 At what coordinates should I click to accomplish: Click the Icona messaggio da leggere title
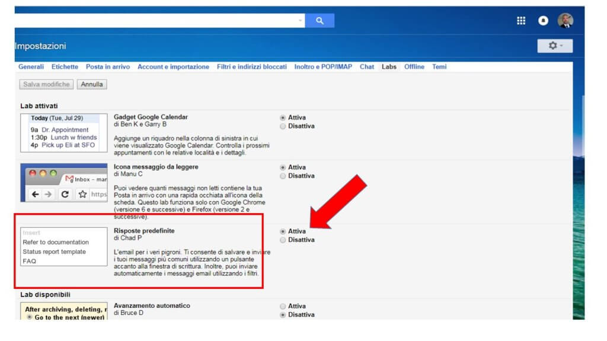[156, 166]
